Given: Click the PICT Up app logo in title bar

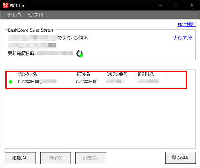Looking at the screenshot, I should (5, 5).
